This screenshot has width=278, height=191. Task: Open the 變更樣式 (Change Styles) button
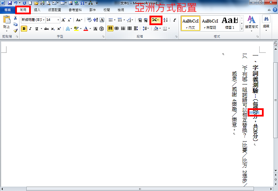point(252,23)
